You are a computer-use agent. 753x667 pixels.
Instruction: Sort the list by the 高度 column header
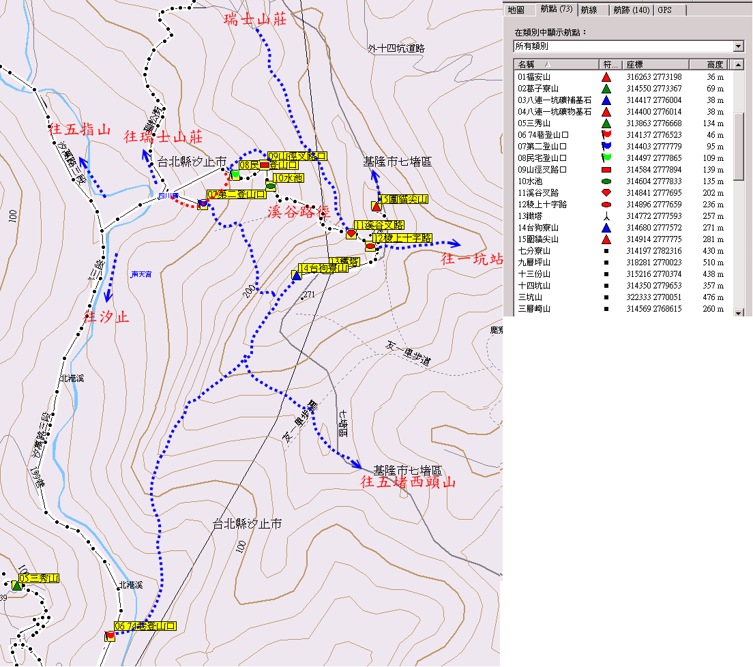pos(708,65)
